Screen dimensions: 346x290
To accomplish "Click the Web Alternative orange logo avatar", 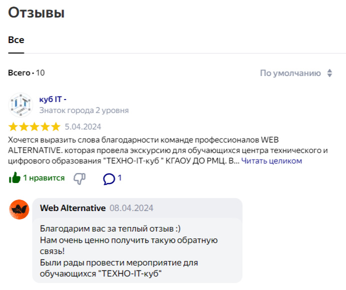I will [19, 209].
